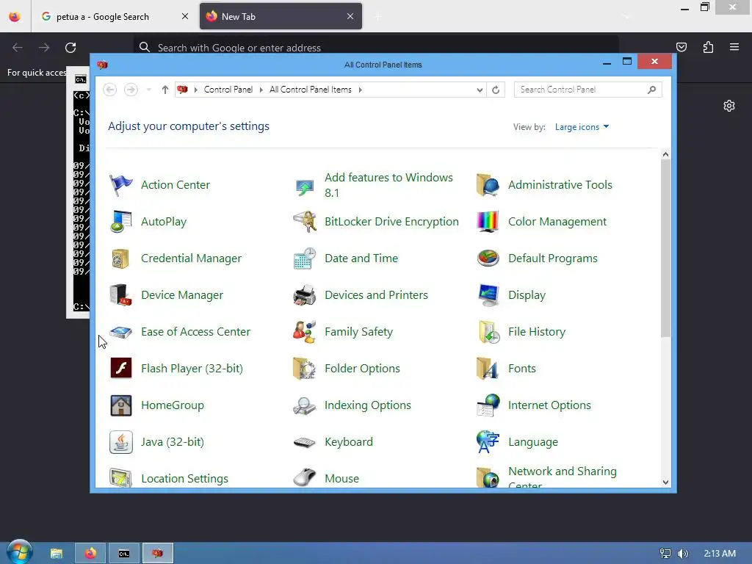Open the Keyboard icon
The width and height of the screenshot is (752, 564).
click(x=305, y=441)
